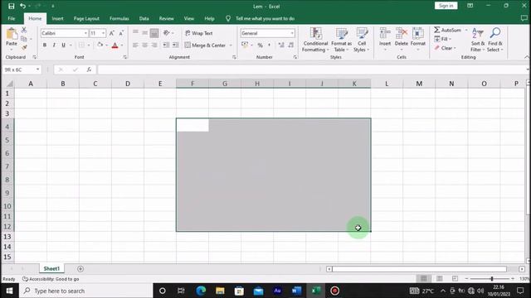The height and width of the screenshot is (298, 531).
Task: Click Merge & Center
Action: [x=205, y=45]
